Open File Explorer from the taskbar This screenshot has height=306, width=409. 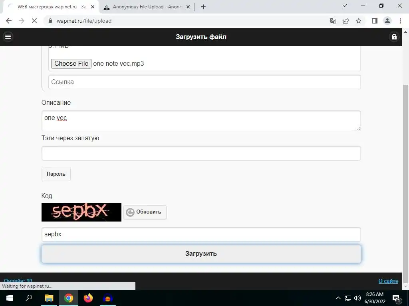tap(49, 298)
